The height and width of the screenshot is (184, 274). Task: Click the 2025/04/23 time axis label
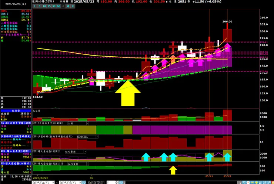(40, 178)
